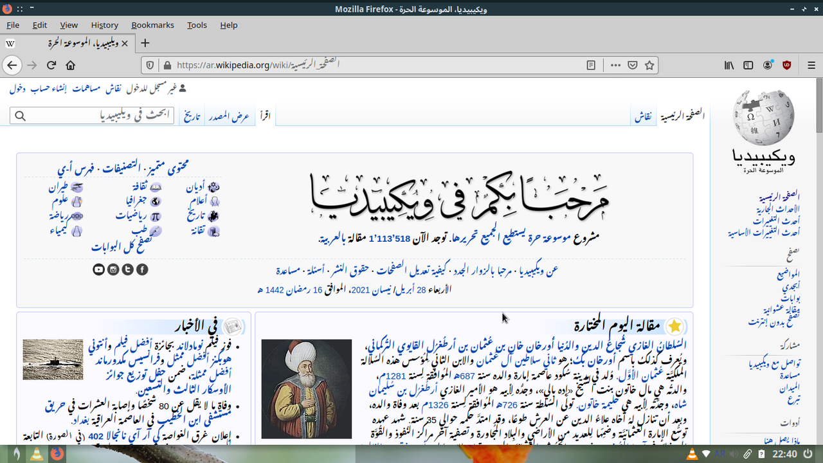The image size is (823, 463).
Task: Open the submarine news thumbnail
Action: tap(53, 360)
